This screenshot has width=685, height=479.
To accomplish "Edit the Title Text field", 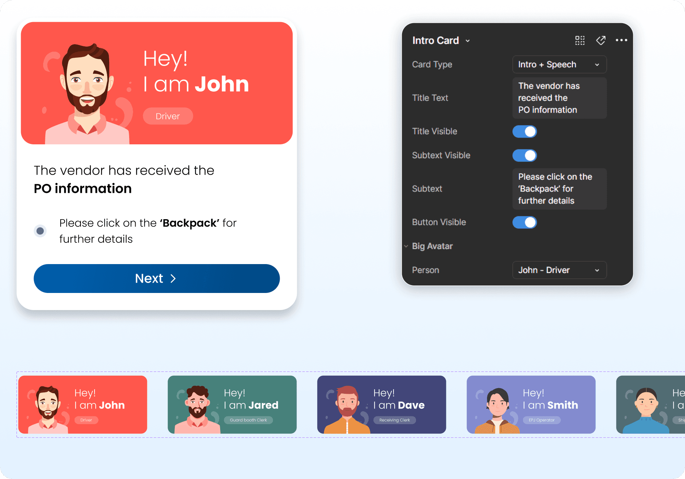I will point(559,98).
